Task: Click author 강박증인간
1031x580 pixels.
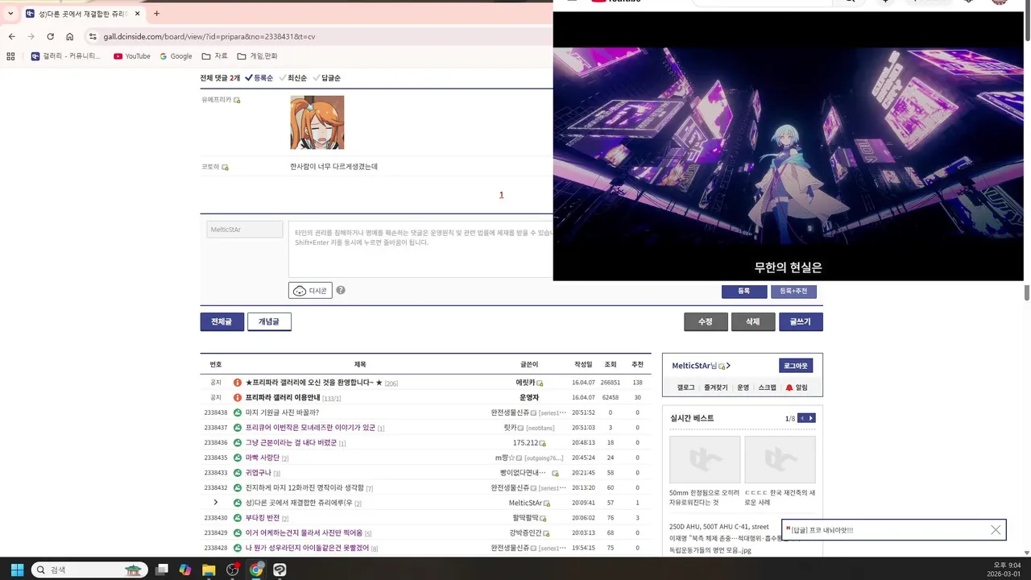Action: click(525, 532)
